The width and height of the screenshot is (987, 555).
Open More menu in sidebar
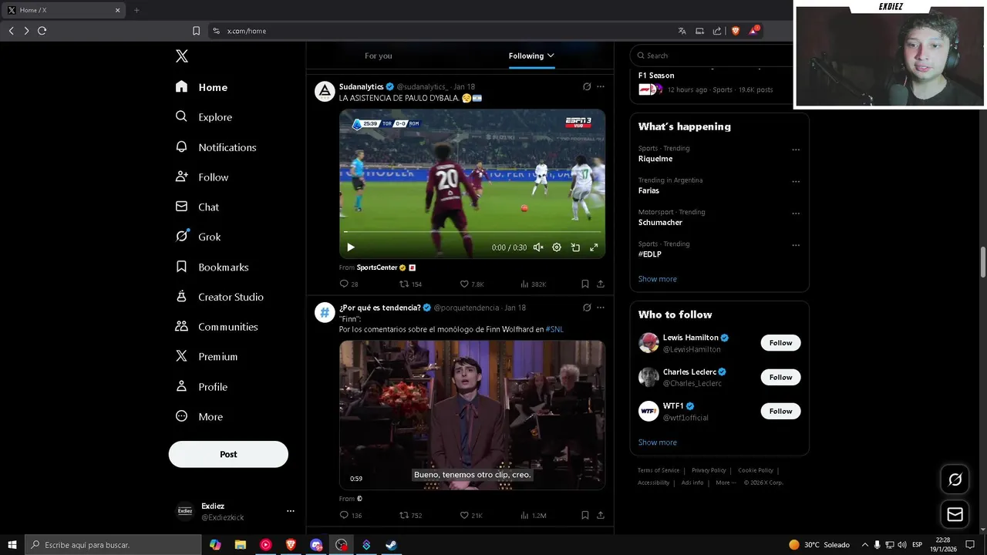click(x=199, y=417)
